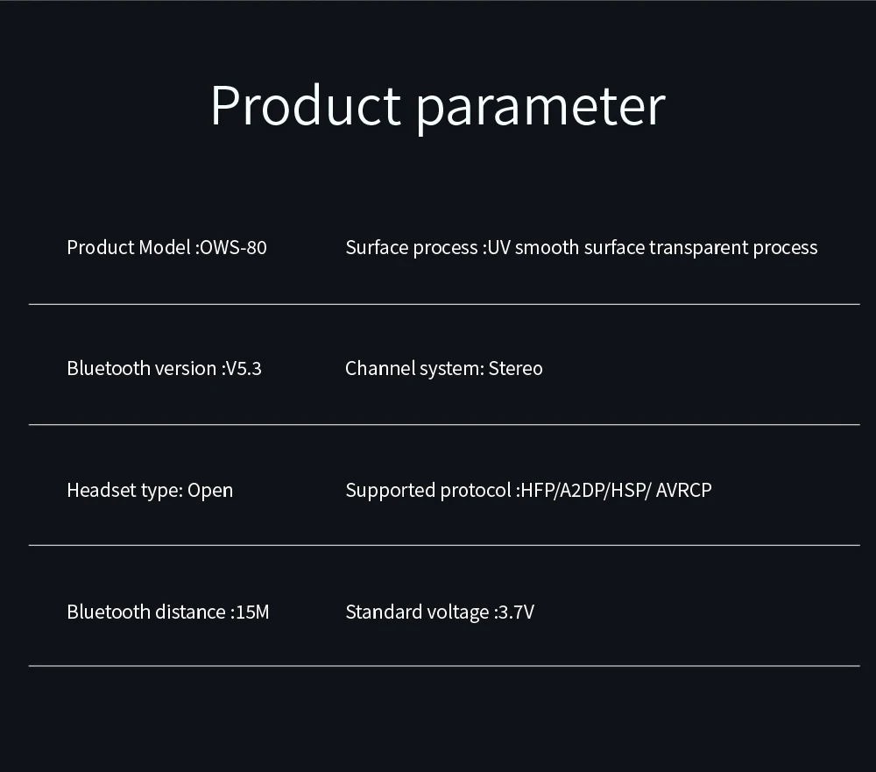Click the Channel system Stereo entry

(x=443, y=368)
